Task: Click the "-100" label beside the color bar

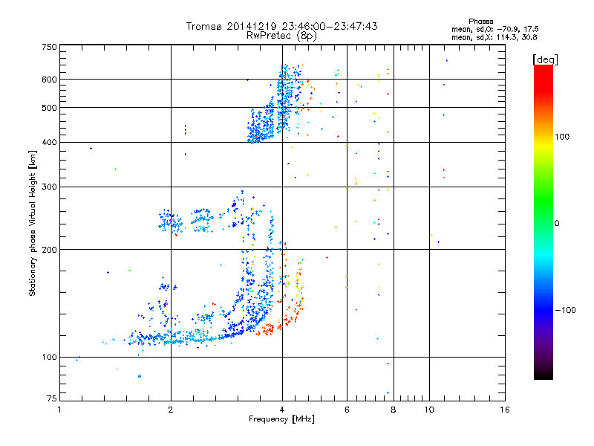Action: [x=565, y=310]
